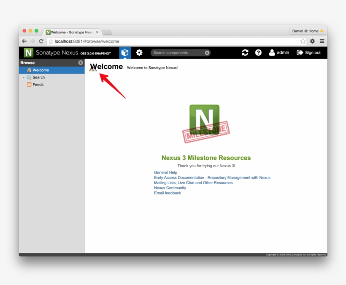Click the browser reload button
The width and height of the screenshot is (346, 285).
[41, 41]
